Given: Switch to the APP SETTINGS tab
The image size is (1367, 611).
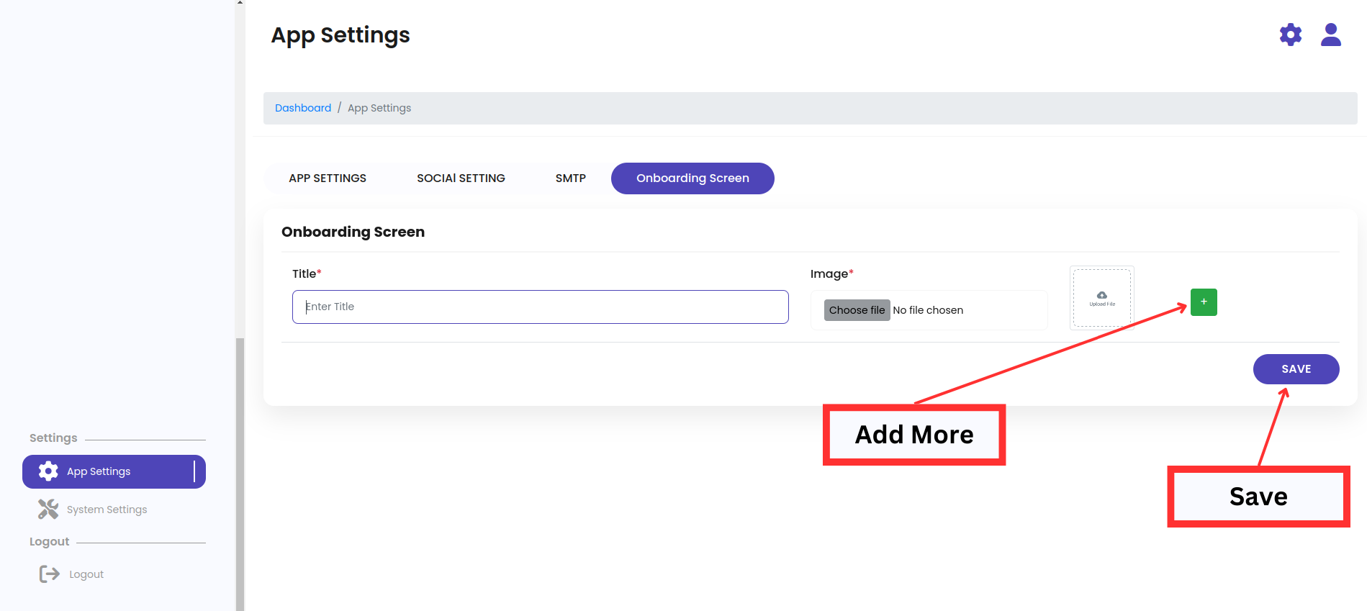Looking at the screenshot, I should point(328,178).
